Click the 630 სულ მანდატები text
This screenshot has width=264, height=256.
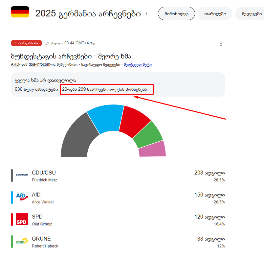(36, 89)
